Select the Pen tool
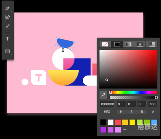The height and width of the screenshot is (139, 161). click(x=7, y=8)
